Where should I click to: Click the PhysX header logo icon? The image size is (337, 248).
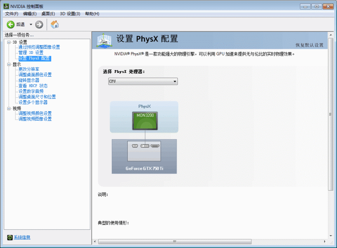point(104,40)
